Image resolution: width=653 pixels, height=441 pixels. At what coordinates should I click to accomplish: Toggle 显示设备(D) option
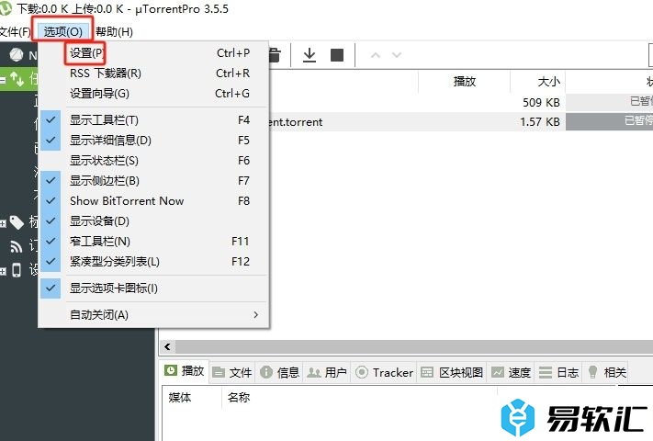coord(153,220)
